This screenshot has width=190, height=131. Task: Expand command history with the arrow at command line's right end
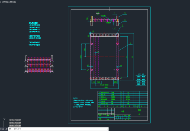click(107, 129)
